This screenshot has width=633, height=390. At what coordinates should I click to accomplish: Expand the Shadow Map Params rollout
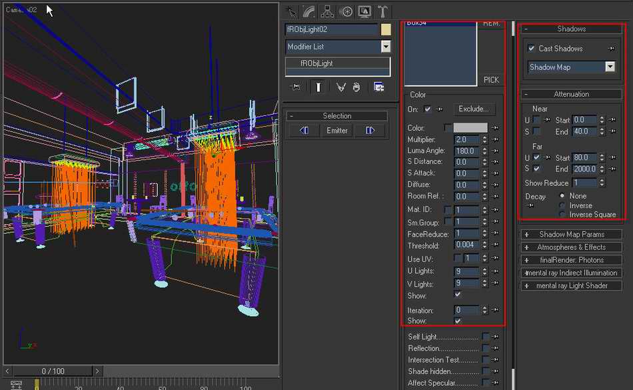click(x=572, y=234)
